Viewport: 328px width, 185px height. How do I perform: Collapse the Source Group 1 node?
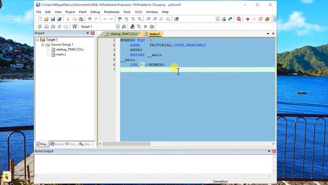[x=43, y=45]
